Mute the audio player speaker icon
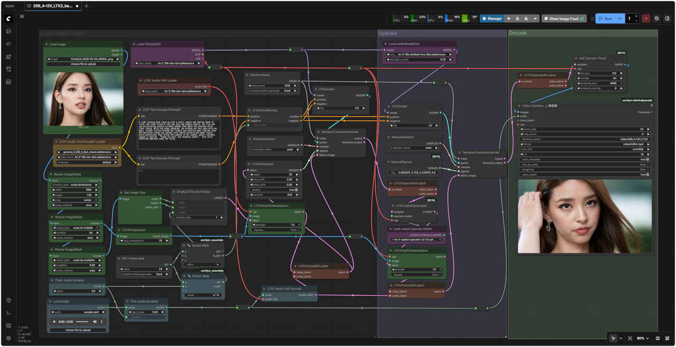The width and height of the screenshot is (676, 347). (95, 321)
